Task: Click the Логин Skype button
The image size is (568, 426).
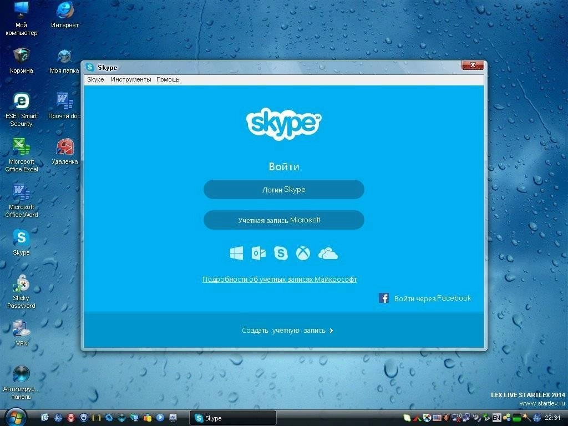Action: click(284, 190)
